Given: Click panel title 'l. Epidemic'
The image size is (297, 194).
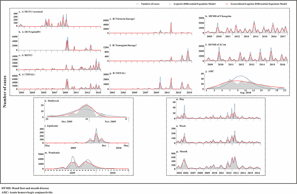Looking at the screenshot, I should tap(51, 126).
